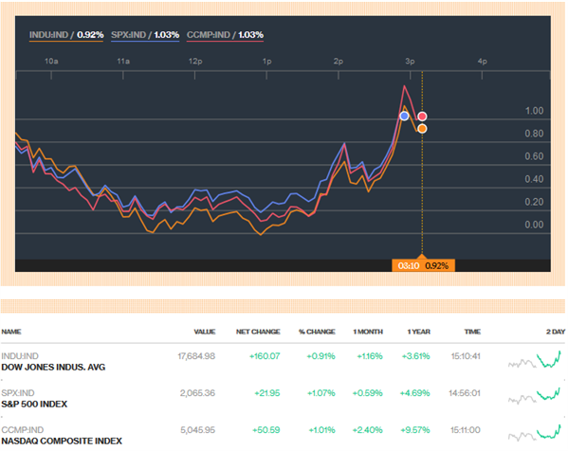Open DOW JONES INDUS. AVG link
The image size is (568, 451).
pyautogui.click(x=53, y=368)
